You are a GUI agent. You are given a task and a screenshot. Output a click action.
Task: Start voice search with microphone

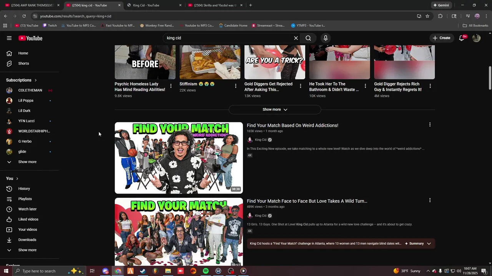click(326, 38)
